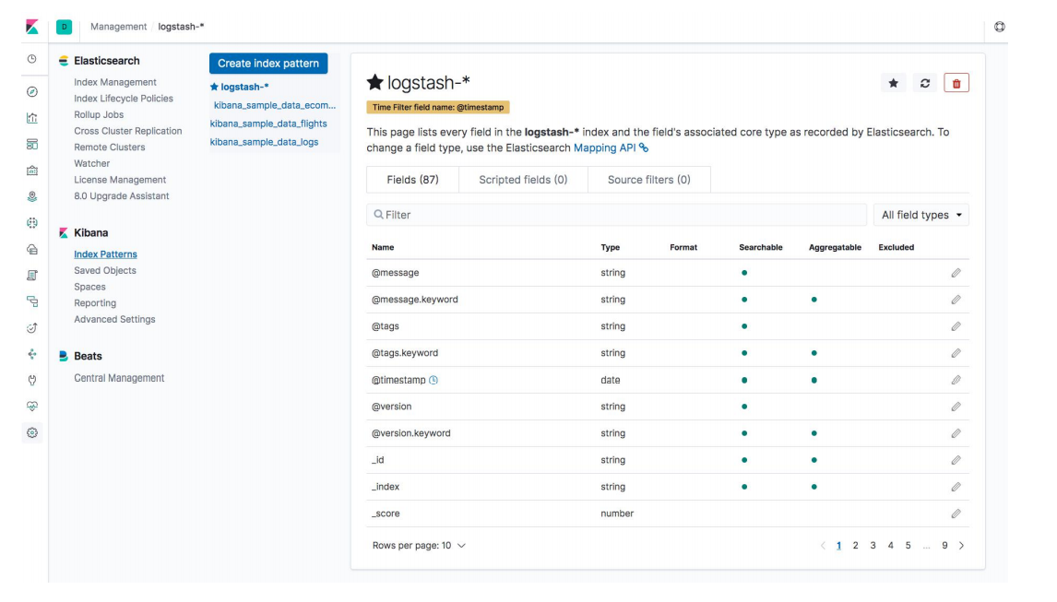The image size is (1057, 602).
Task: Open Rollup Jobs link
Action: pos(99,114)
